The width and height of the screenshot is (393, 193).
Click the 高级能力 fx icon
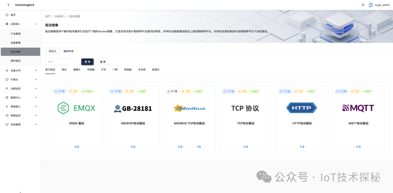pyautogui.click(x=7, y=107)
